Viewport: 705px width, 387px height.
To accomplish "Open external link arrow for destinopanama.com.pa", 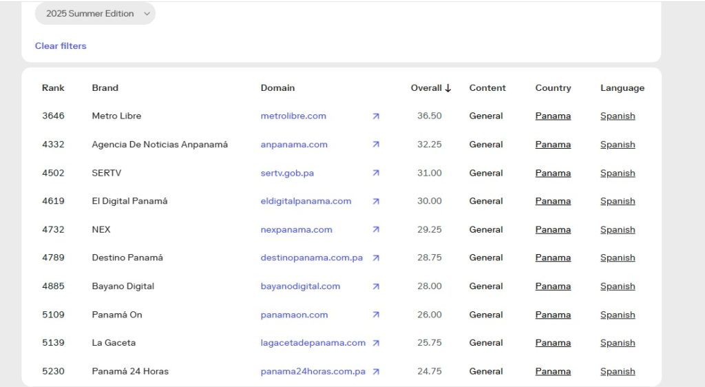I will [376, 258].
